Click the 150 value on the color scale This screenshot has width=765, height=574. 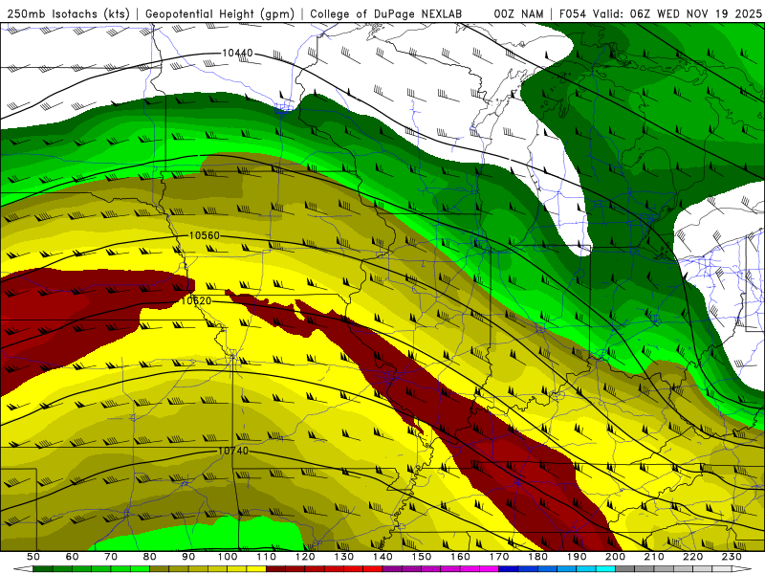[422, 557]
